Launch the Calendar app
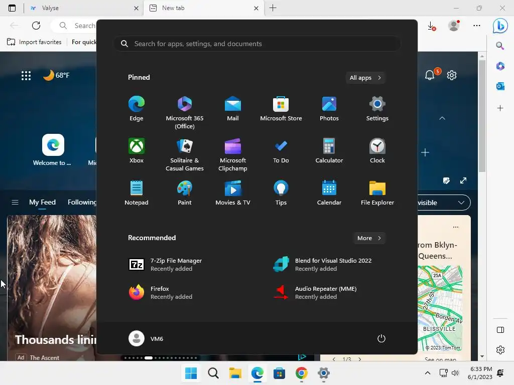Screen dimensions: 514x385 [x=329, y=192]
